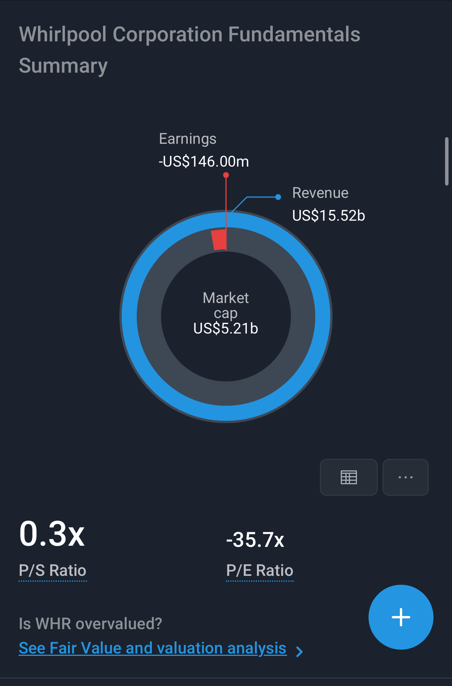This screenshot has height=686, width=452.
Task: Tap the 0.3x P/S value
Action: click(52, 534)
